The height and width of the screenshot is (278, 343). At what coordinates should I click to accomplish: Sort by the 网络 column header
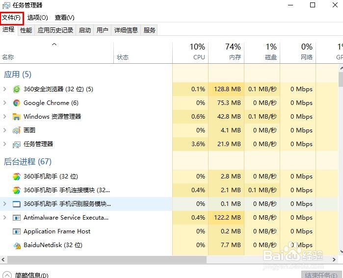click(x=298, y=52)
